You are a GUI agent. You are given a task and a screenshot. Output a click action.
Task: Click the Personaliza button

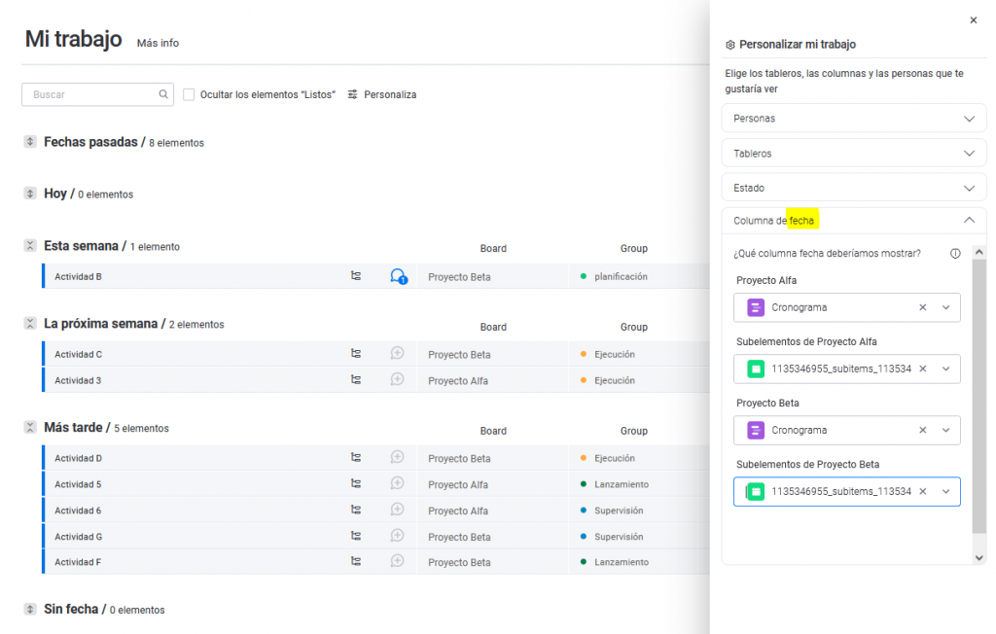381,94
